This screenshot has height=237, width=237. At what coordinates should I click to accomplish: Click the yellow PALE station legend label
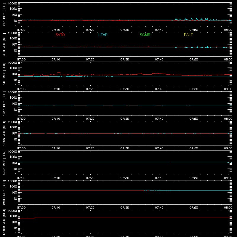click(188, 35)
